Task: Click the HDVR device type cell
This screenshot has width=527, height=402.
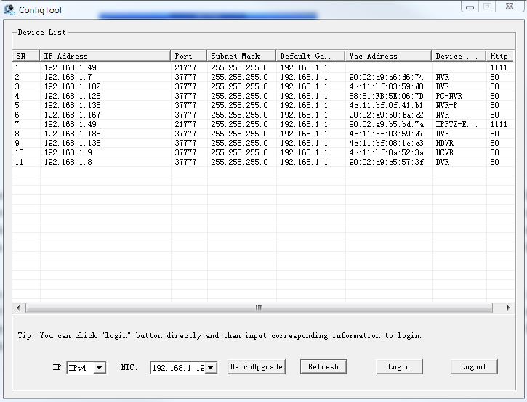Action: tap(445, 143)
